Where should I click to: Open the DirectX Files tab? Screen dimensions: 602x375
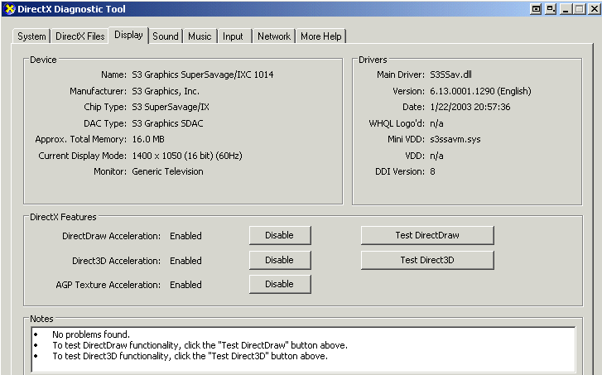79,36
